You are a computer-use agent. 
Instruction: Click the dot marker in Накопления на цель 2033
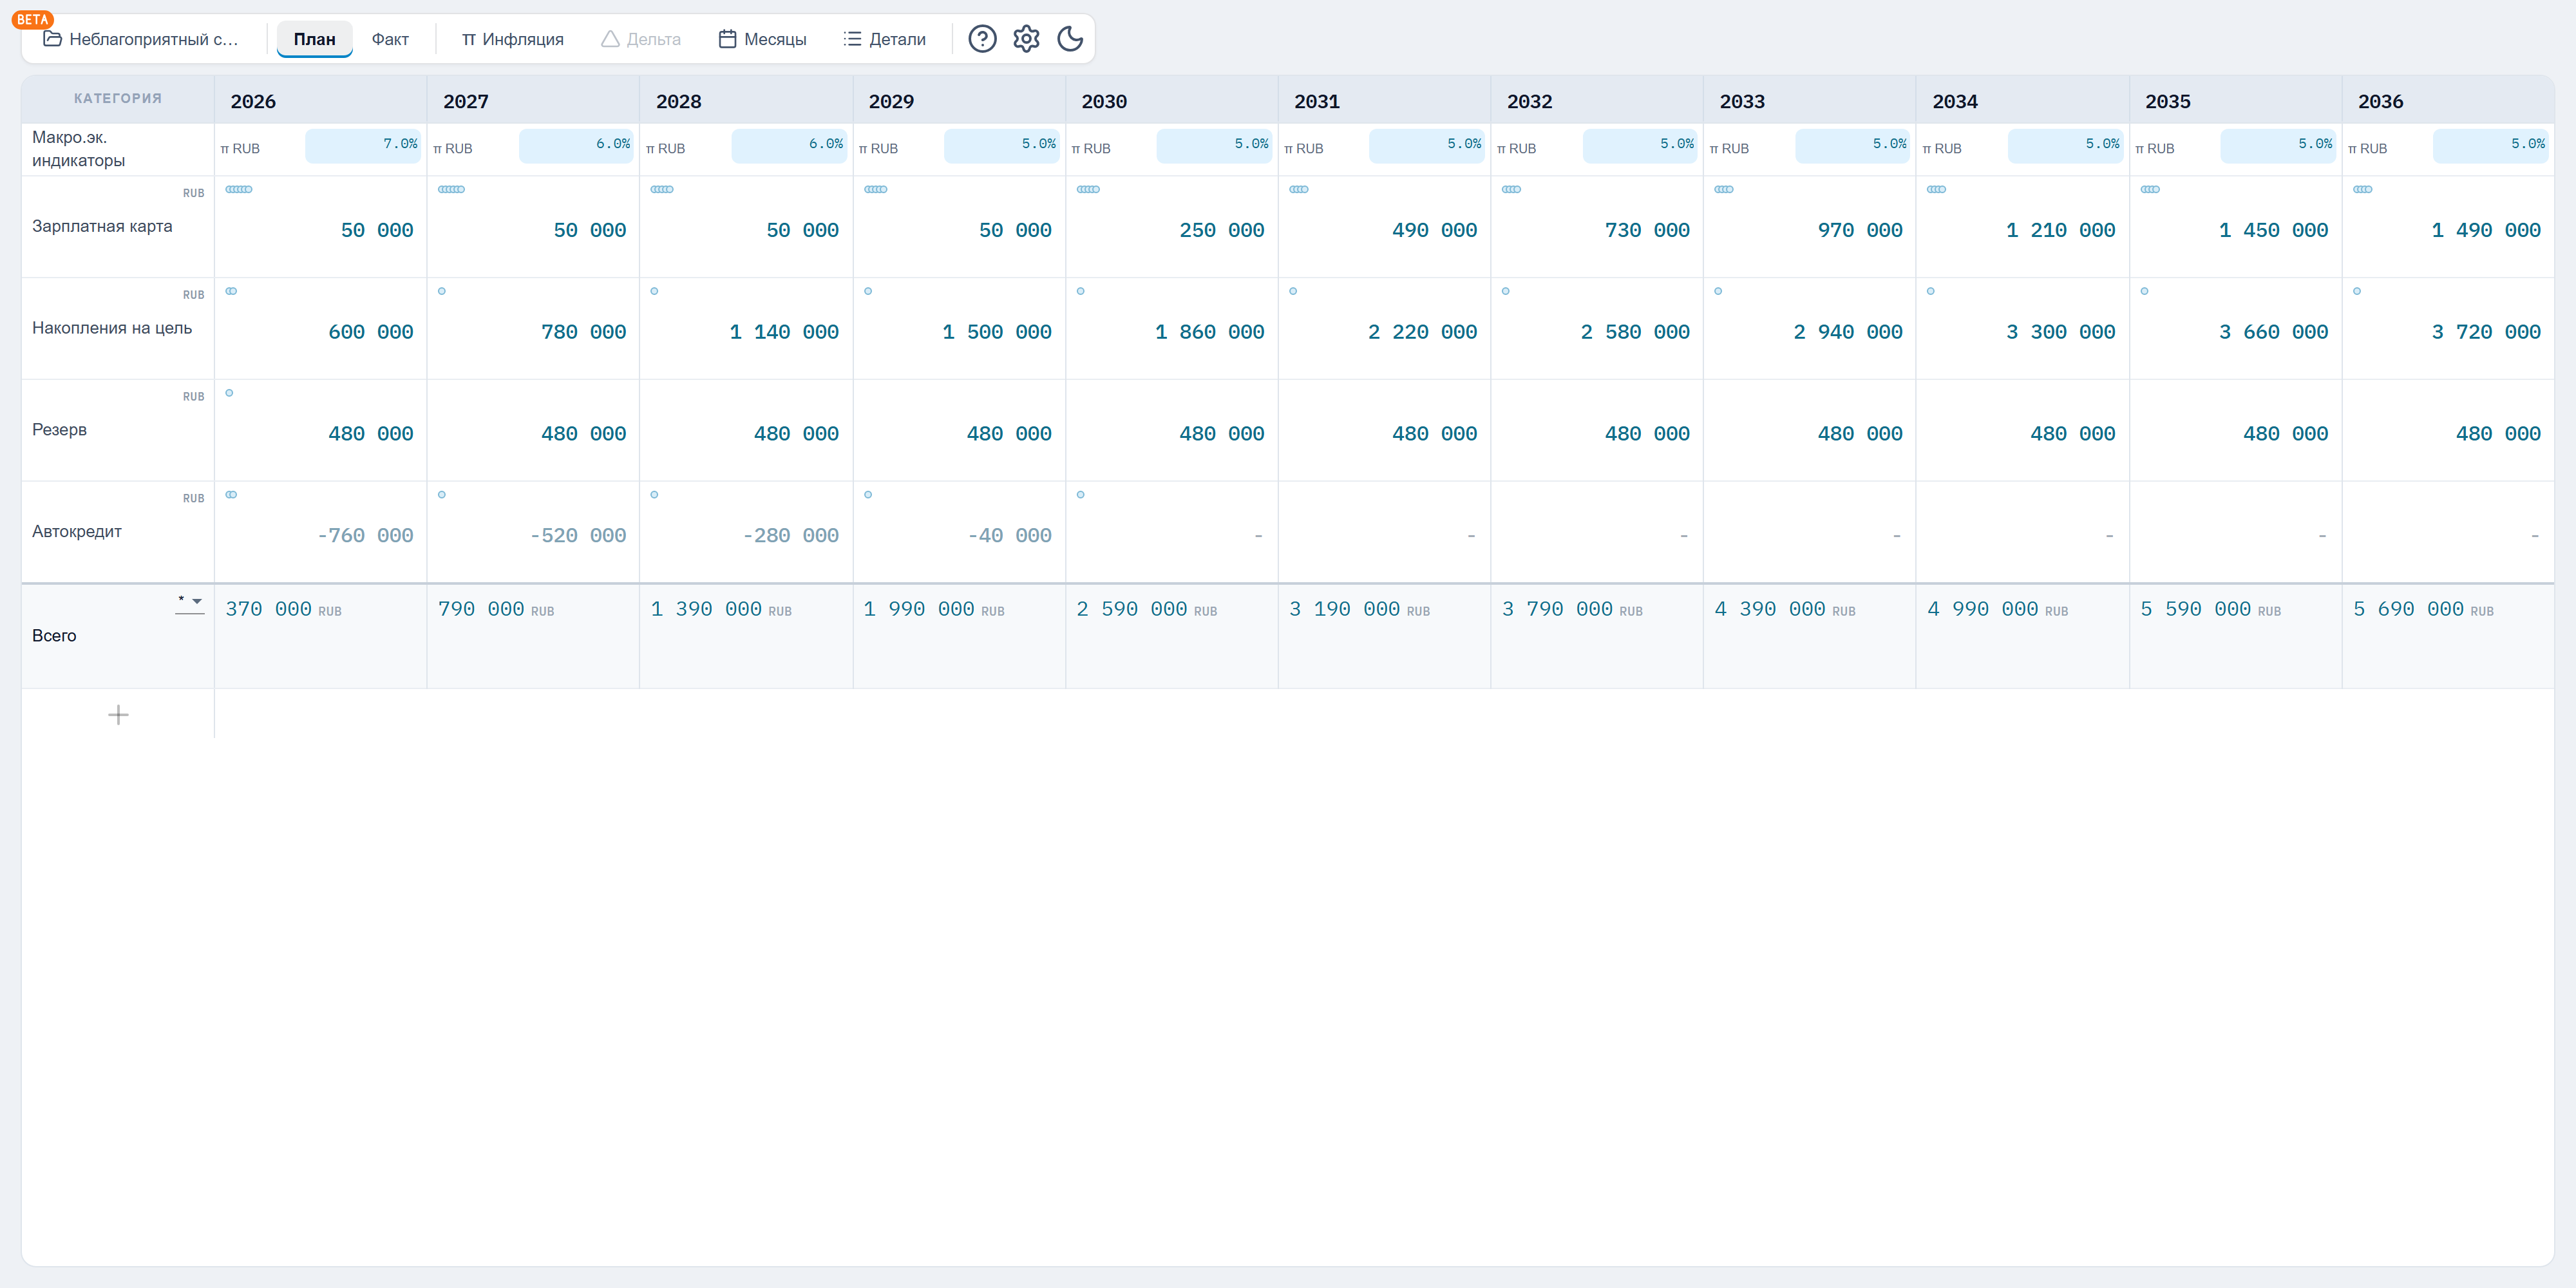(x=1718, y=291)
